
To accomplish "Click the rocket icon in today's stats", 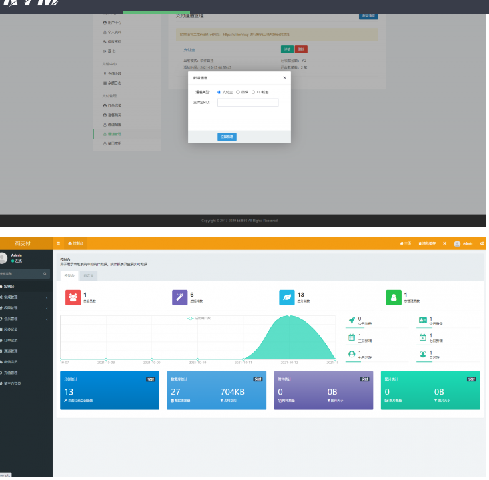I will 352,321.
